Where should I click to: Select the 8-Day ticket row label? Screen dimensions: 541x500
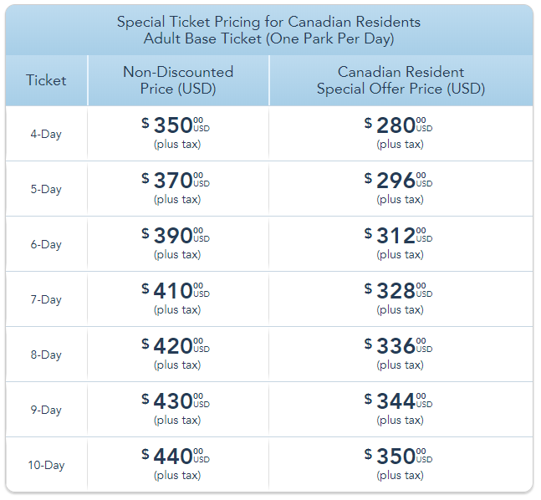click(x=46, y=355)
